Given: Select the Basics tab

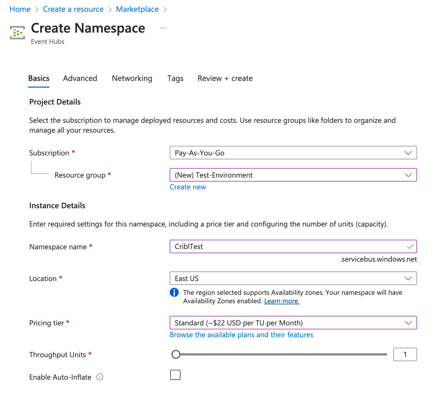Looking at the screenshot, I should click(x=39, y=78).
